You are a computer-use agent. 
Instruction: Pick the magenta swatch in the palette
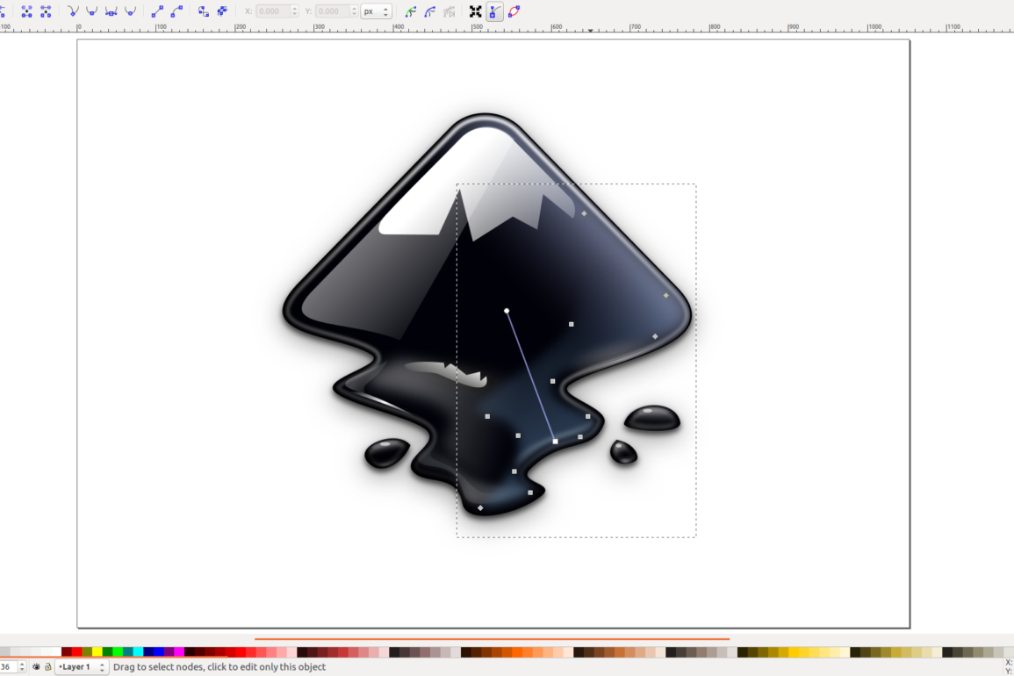179,651
